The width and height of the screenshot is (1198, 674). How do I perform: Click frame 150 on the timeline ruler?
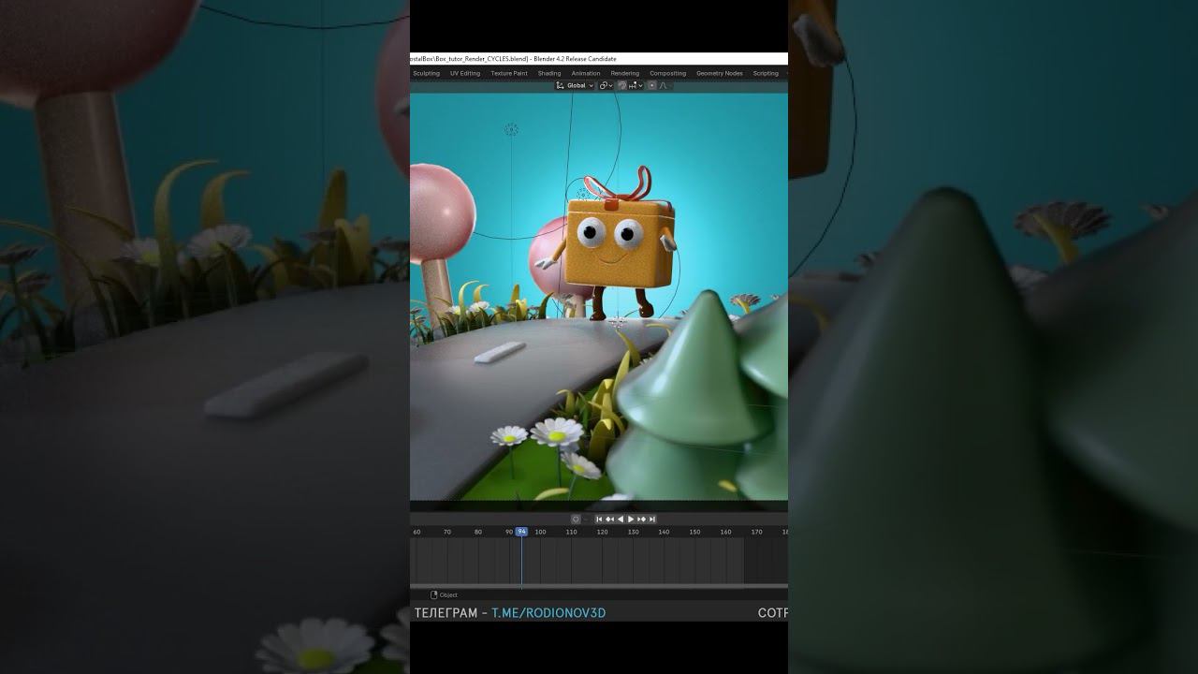(x=694, y=532)
